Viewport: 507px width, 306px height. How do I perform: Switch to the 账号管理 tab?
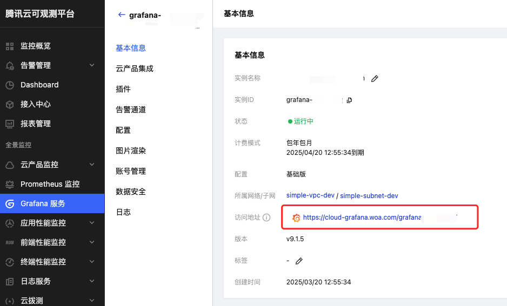131,172
